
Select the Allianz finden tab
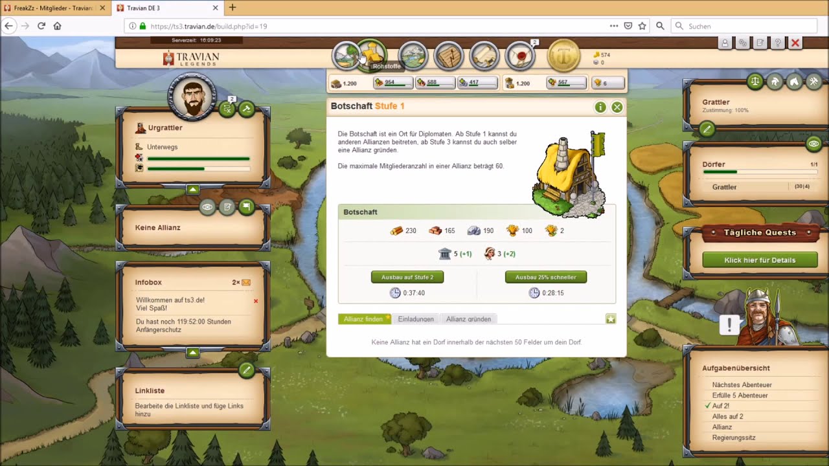[x=365, y=319]
